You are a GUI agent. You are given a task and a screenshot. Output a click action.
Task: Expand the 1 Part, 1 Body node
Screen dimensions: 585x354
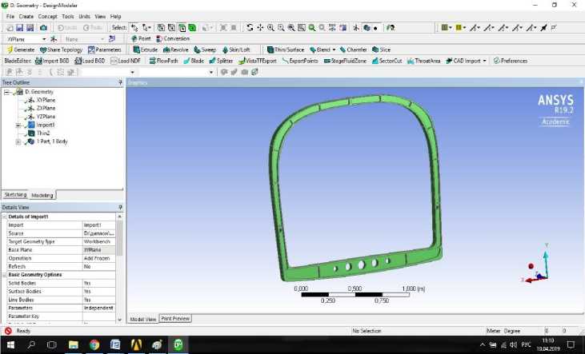tap(18, 141)
